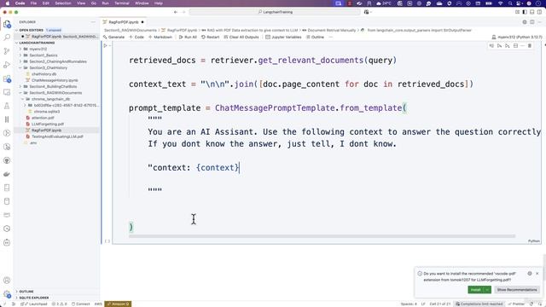Open the Extensions view icon
Image resolution: width=546 pixels, height=307 pixels.
tap(7, 78)
